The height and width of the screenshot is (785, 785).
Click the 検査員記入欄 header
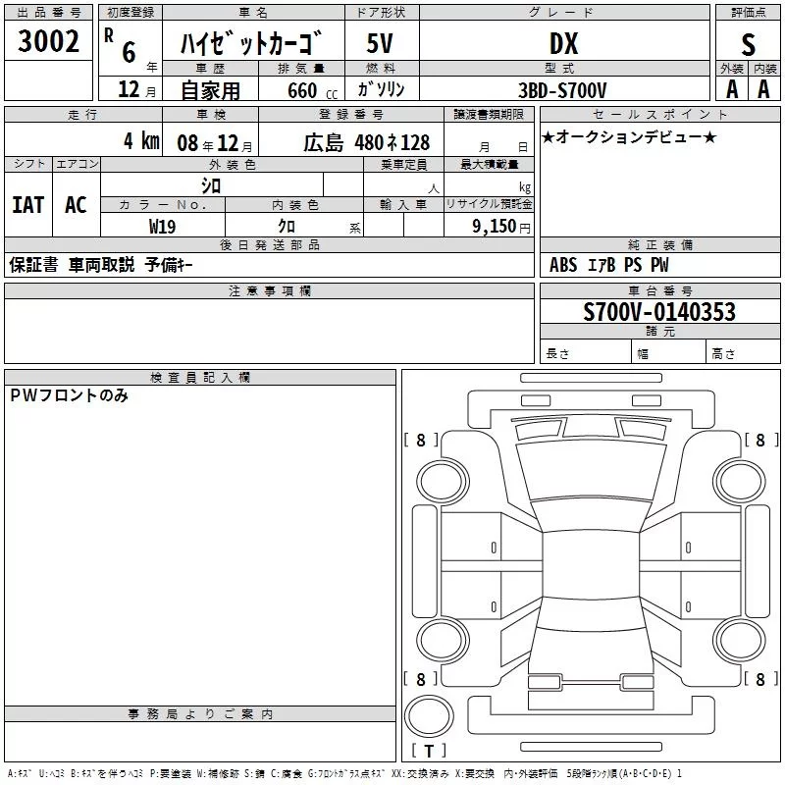[200, 378]
